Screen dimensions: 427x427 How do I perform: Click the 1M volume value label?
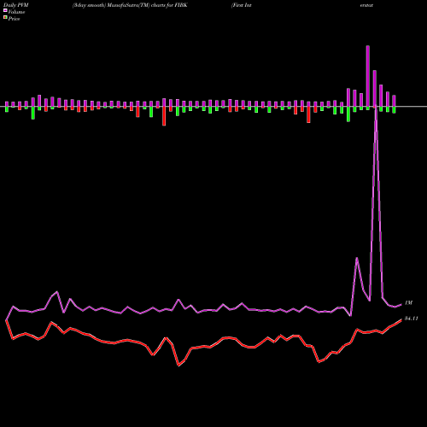point(408,303)
